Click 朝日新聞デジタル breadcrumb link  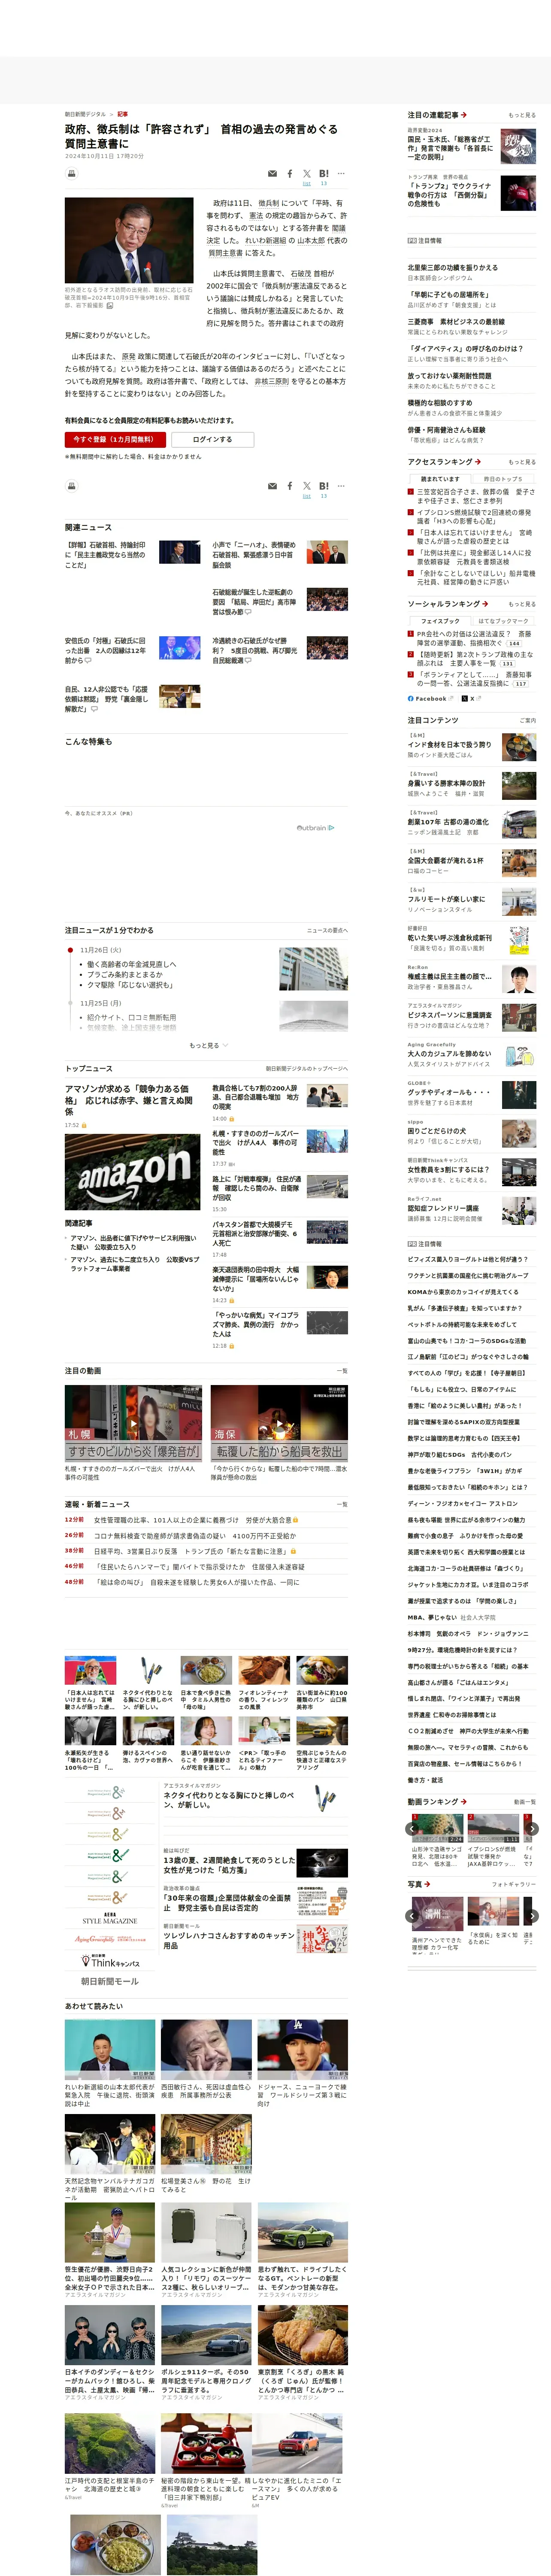click(x=85, y=114)
